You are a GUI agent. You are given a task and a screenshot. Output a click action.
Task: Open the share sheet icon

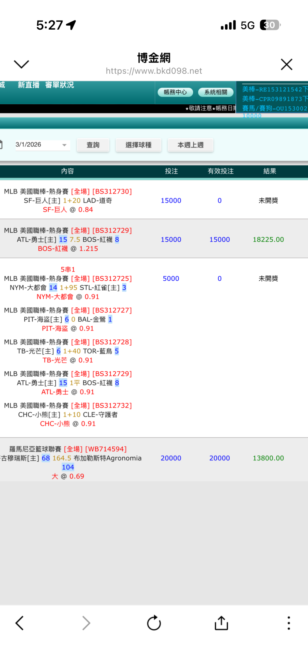coord(221,623)
